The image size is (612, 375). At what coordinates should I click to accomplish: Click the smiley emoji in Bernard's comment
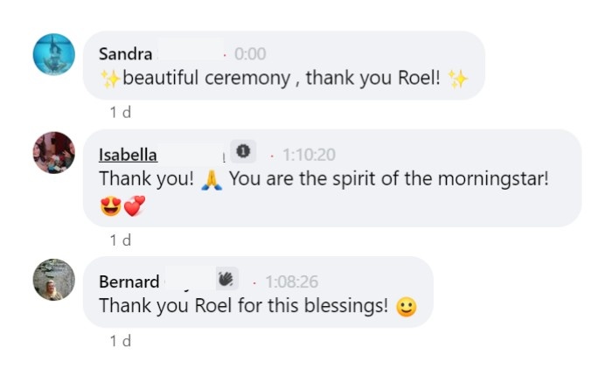(406, 307)
